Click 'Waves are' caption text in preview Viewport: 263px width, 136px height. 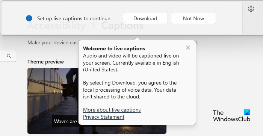[65, 121]
